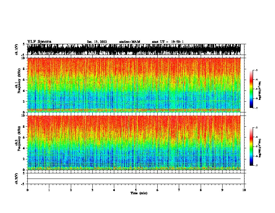Click the time axis tick label "3"
This screenshot has height=213, width=275.
click(x=92, y=190)
